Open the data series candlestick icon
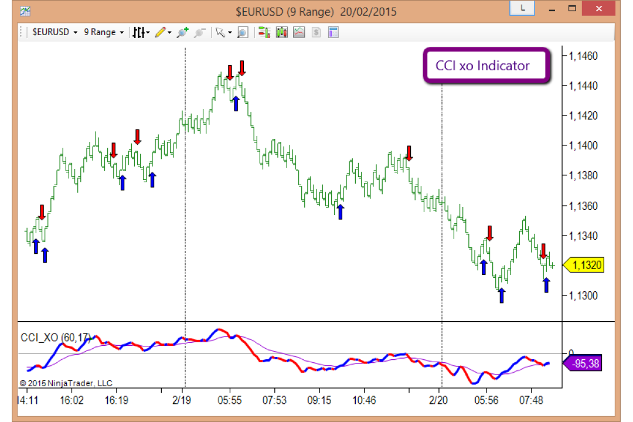633x422 pixels. [x=282, y=32]
